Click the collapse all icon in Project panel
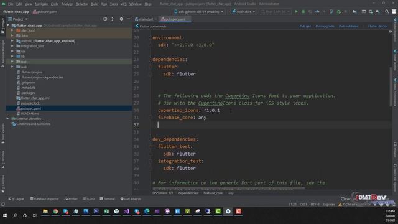The image size is (398, 224). point(113,19)
